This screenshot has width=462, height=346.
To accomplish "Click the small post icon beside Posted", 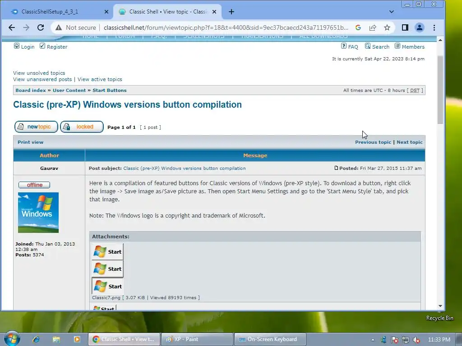I will 336,168.
